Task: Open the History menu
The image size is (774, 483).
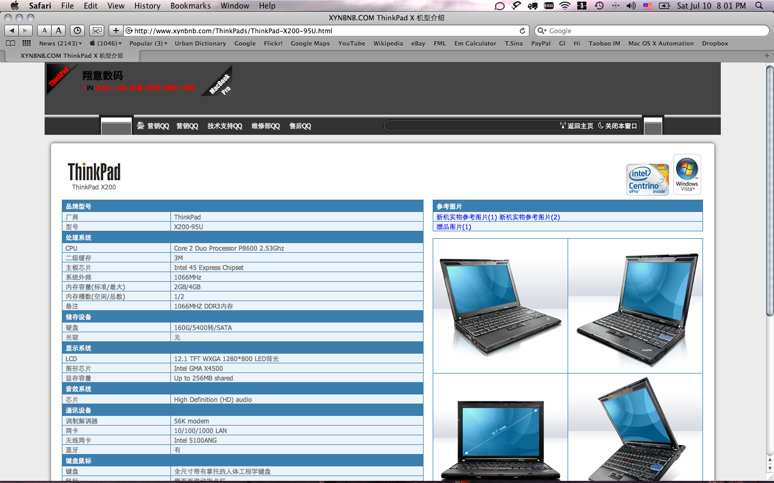Action: pos(147,5)
